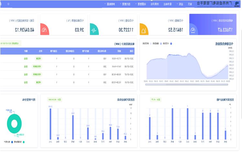Click the status tag in the 2021-07-07 row
242x152 pixels.
tap(37, 75)
